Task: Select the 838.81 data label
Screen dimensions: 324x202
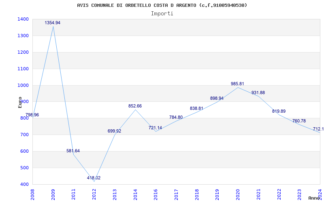Action: click(196, 108)
